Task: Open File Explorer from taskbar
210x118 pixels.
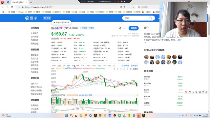Action: (x=81, y=115)
